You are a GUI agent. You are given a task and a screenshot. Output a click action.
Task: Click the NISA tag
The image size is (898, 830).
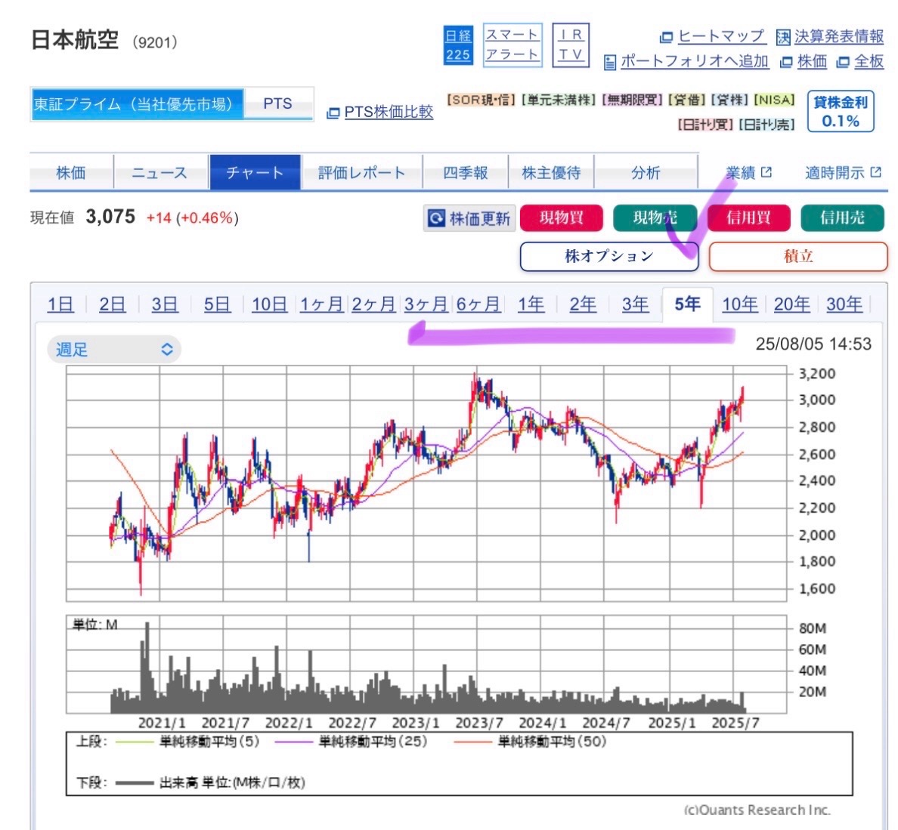774,100
